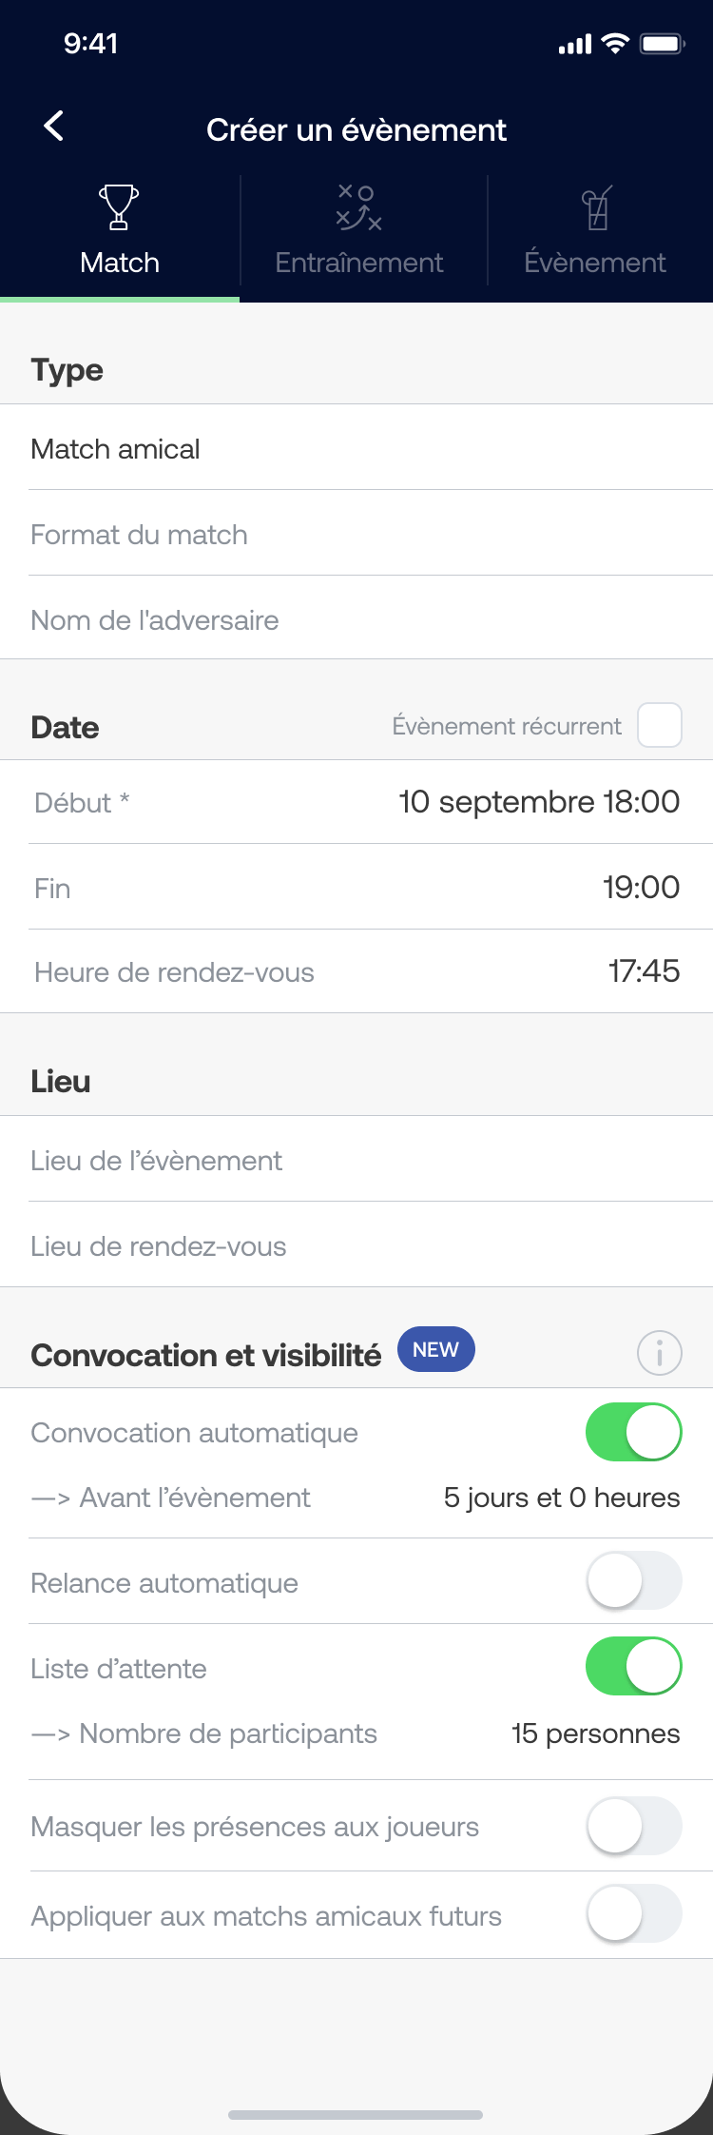The image size is (713, 2135).
Task: Open the Match amical type selector
Action: pyautogui.click(x=356, y=448)
